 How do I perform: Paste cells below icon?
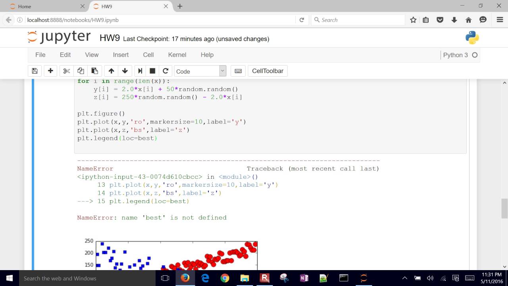click(94, 71)
